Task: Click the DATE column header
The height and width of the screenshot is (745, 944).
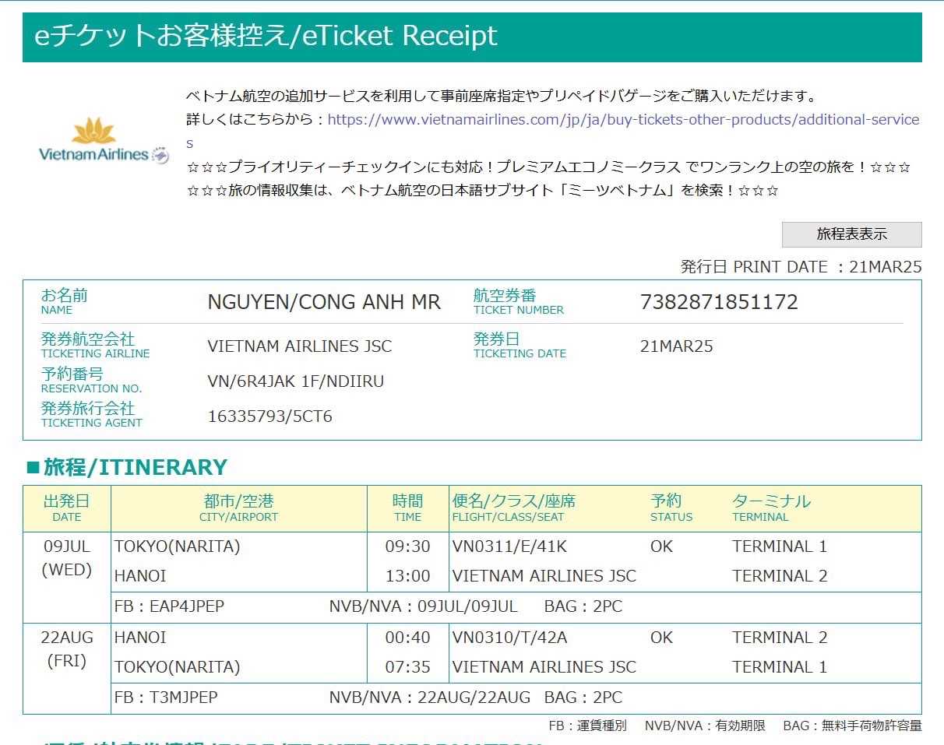Action: 67,508
